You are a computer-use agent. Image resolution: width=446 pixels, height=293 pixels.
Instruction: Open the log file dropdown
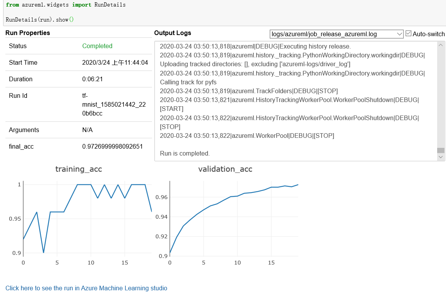click(336, 34)
